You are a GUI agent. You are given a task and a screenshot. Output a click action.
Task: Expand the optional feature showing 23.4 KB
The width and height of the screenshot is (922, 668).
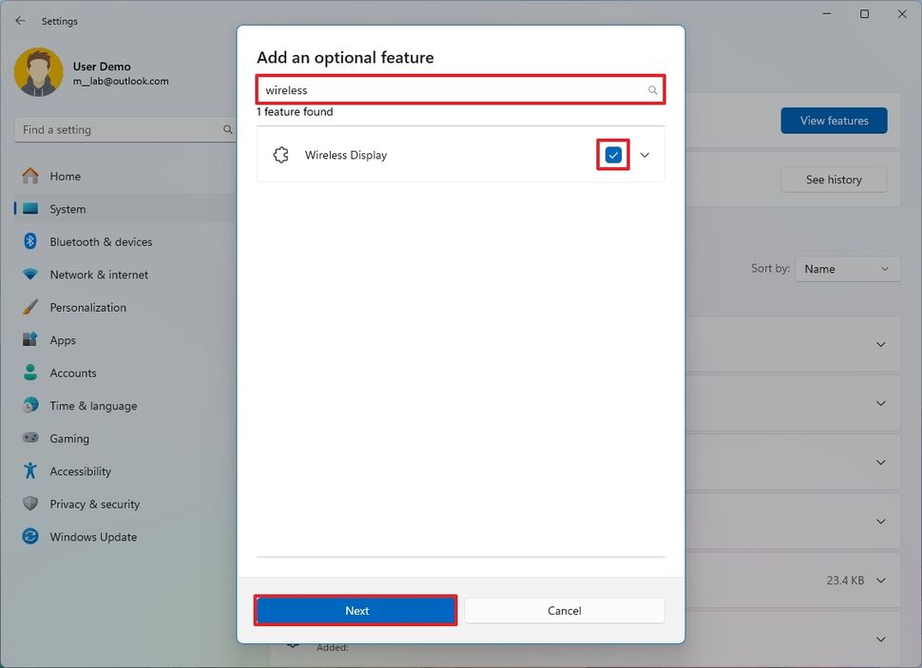click(x=880, y=580)
